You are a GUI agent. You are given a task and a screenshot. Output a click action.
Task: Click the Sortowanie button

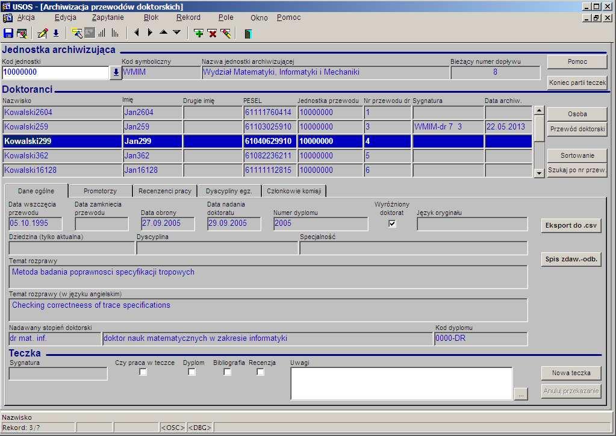coord(577,155)
